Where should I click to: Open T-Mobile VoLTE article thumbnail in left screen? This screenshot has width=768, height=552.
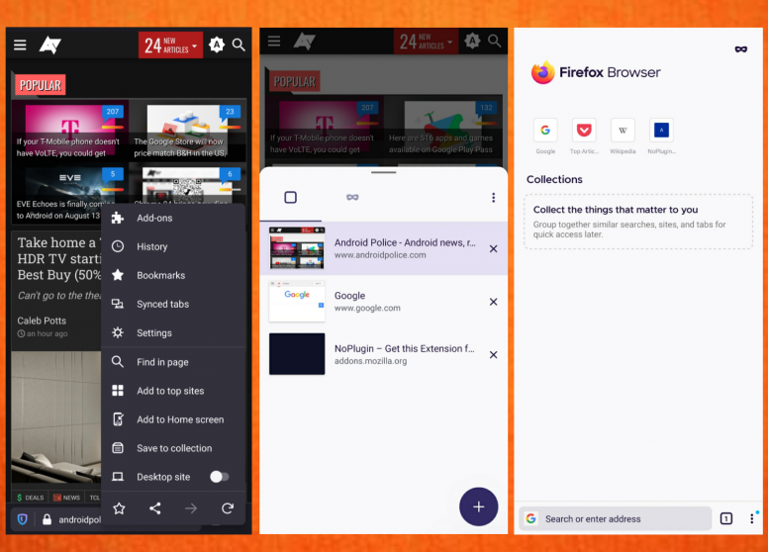69,130
